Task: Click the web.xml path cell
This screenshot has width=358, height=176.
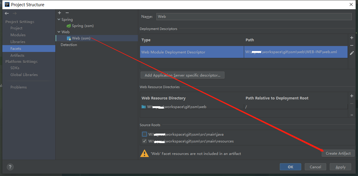Action: pos(296,52)
